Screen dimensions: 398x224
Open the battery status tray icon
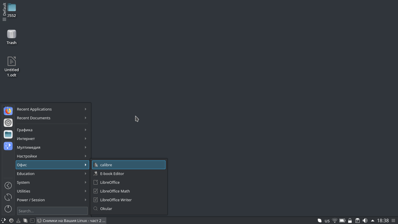342,220
